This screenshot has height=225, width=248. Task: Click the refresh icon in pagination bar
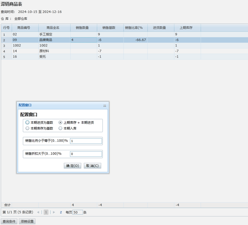pyautogui.click(x=61, y=212)
